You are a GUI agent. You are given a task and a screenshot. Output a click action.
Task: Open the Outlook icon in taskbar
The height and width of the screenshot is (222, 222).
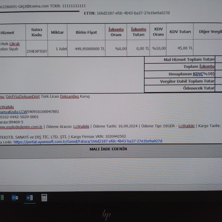[x=15, y=198]
